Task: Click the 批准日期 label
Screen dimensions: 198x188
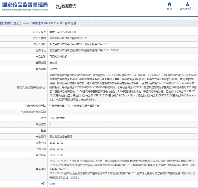Action: [x=41, y=143]
